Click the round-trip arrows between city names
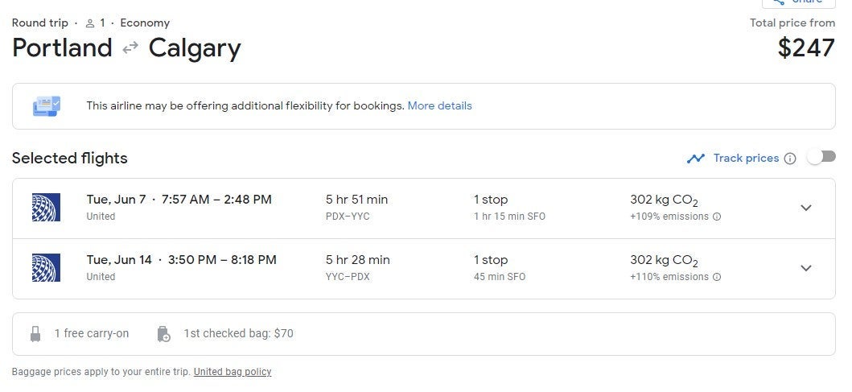This screenshot has height=392, width=852. (130, 49)
